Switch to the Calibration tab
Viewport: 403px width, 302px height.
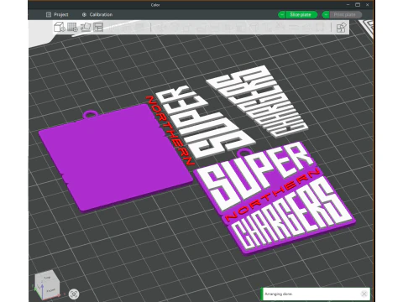pos(97,14)
